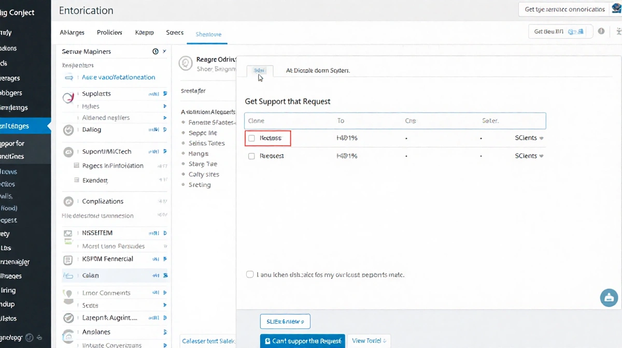Click the info icon in top toolbar
The image size is (622, 348).
(x=601, y=31)
